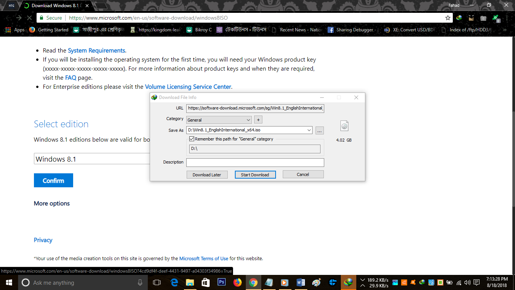Open the https://kingdom-leak bookmark
The image size is (515, 290).
pyautogui.click(x=155, y=30)
